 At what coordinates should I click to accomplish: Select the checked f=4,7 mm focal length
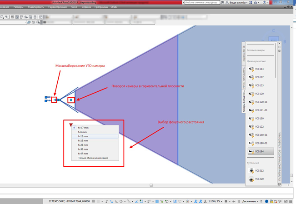click(x=83, y=128)
